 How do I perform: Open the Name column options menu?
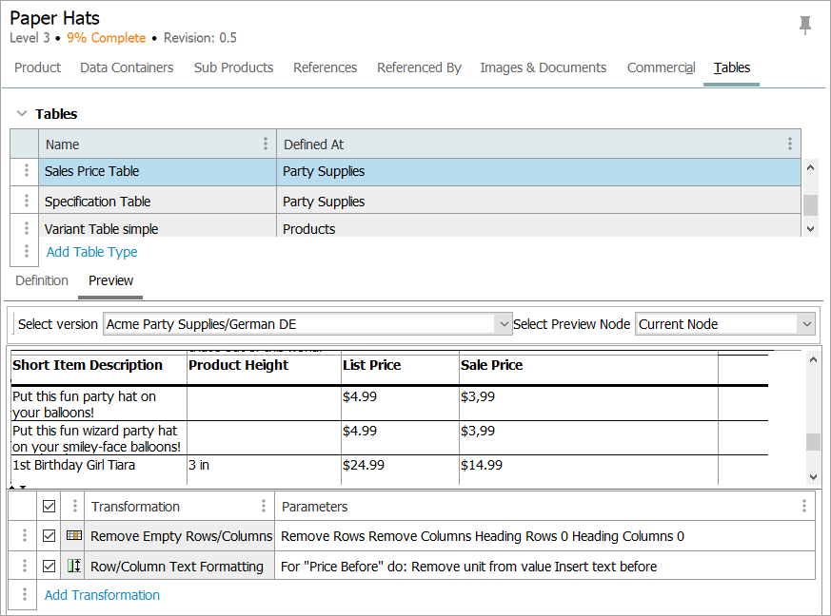click(x=265, y=144)
